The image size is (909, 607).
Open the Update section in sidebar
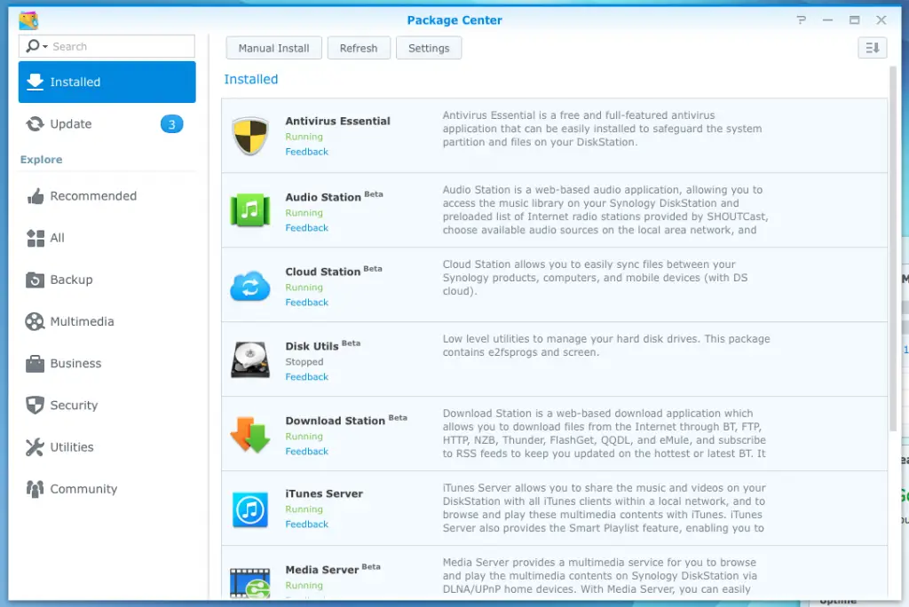[107, 124]
